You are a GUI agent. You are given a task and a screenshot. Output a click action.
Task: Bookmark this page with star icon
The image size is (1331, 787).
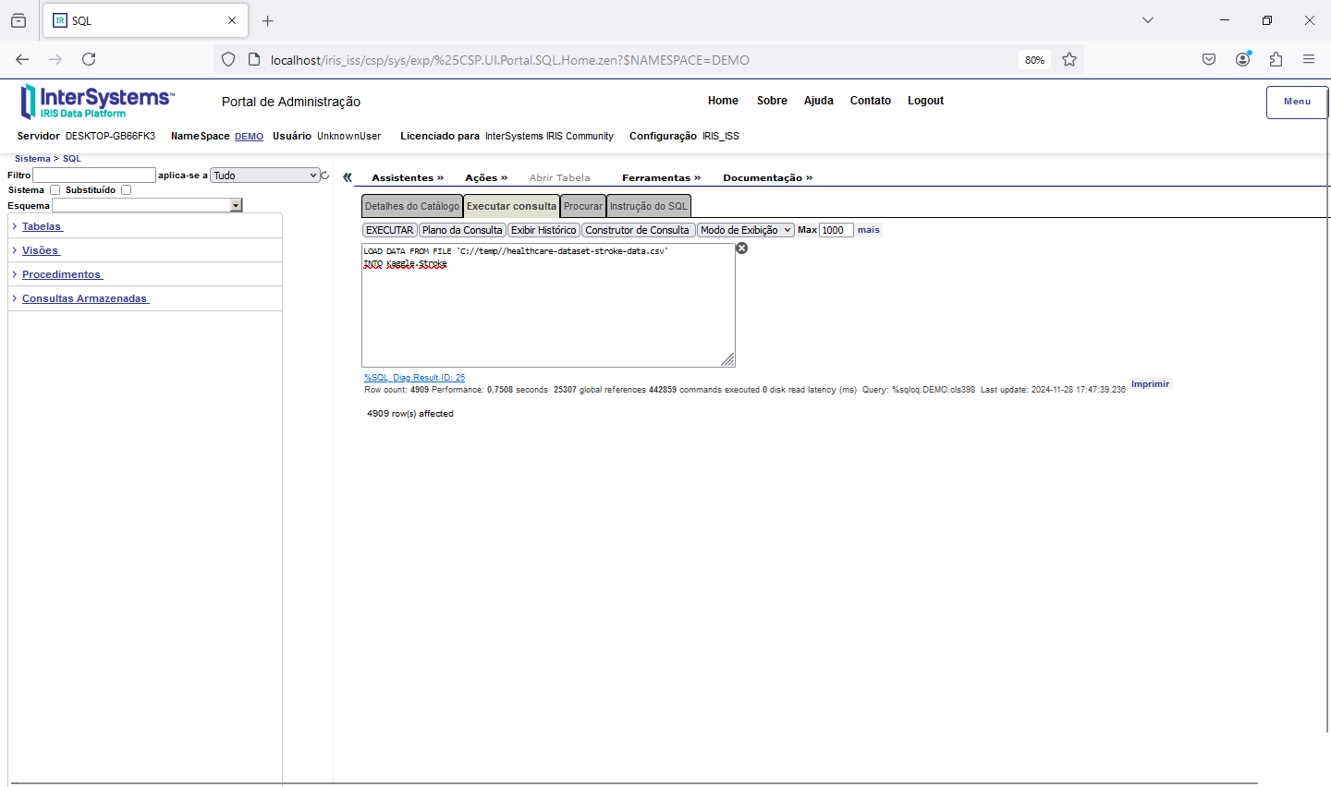pos(1069,60)
